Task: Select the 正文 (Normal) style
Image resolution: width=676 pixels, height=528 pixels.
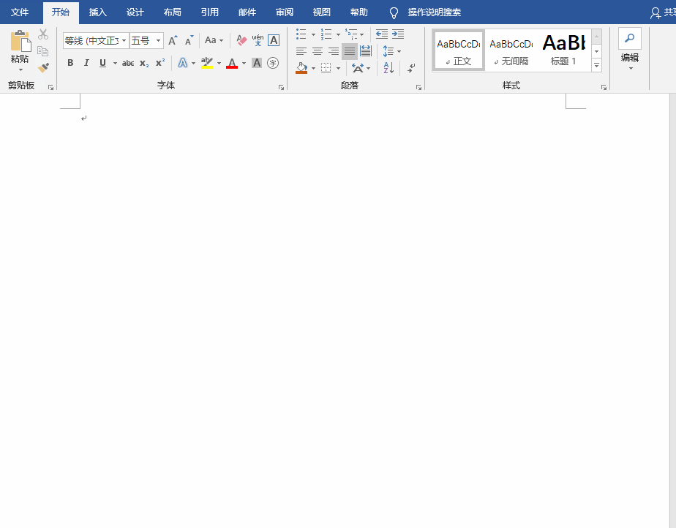Action: (458, 50)
